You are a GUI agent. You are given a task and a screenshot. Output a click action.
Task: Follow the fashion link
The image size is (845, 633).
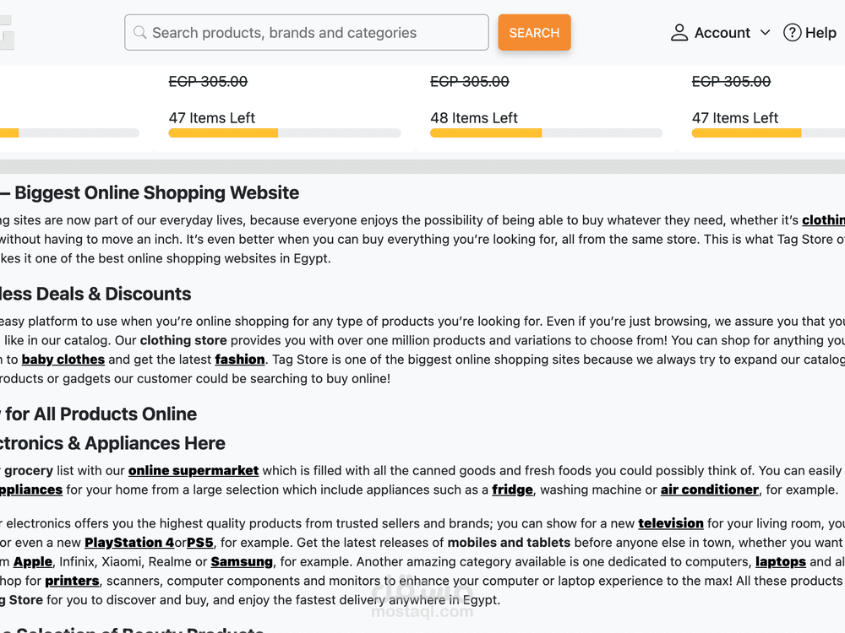(x=240, y=360)
